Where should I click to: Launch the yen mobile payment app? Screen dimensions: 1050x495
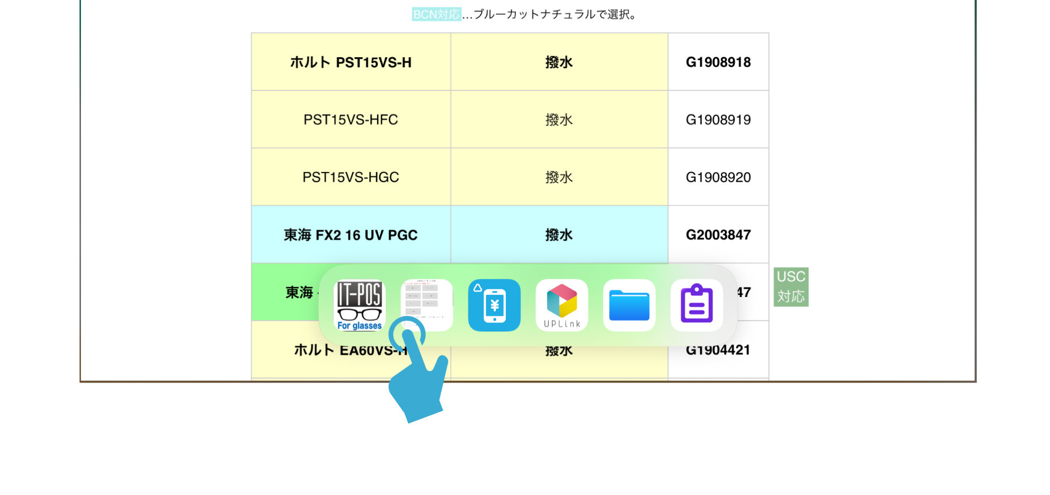point(494,305)
